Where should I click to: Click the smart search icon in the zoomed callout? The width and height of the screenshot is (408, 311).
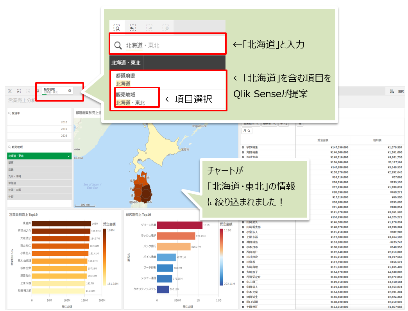tap(116, 28)
